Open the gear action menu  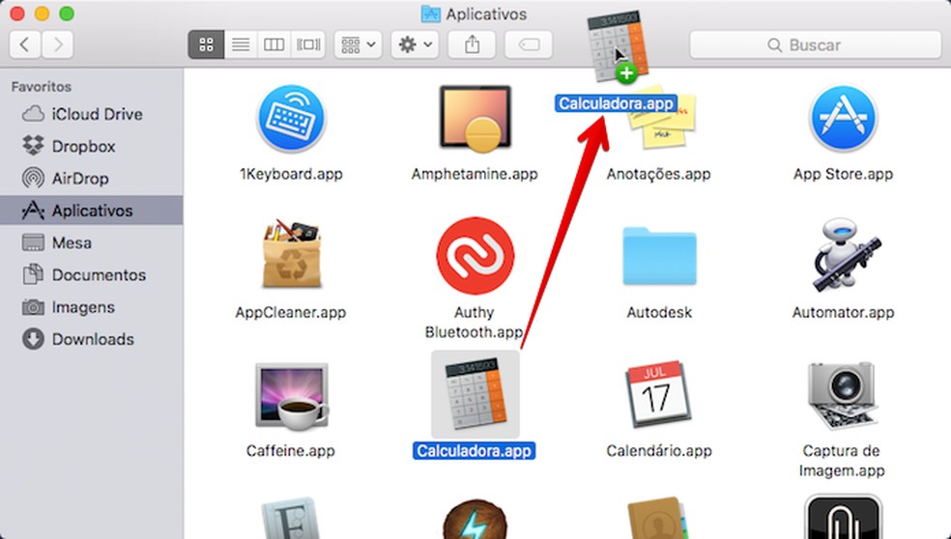[415, 44]
